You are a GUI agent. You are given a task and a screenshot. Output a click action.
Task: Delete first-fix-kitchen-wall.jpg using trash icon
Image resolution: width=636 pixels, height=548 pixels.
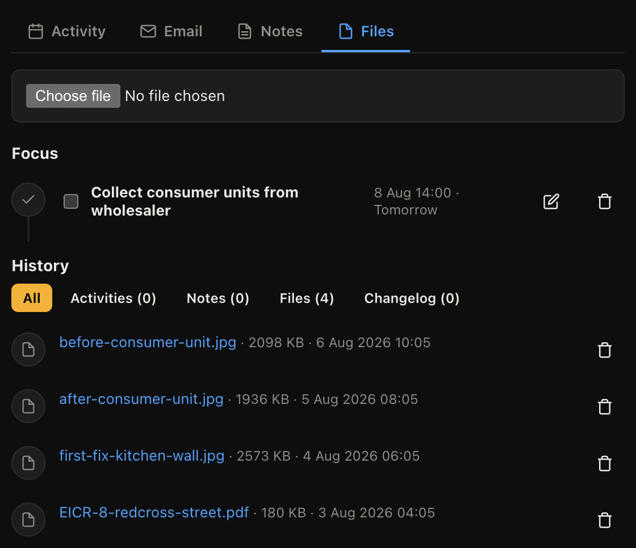click(604, 463)
